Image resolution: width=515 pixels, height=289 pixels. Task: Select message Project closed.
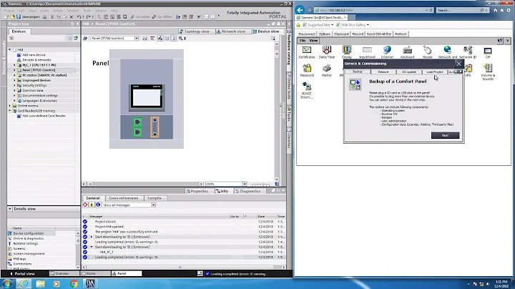click(x=105, y=222)
